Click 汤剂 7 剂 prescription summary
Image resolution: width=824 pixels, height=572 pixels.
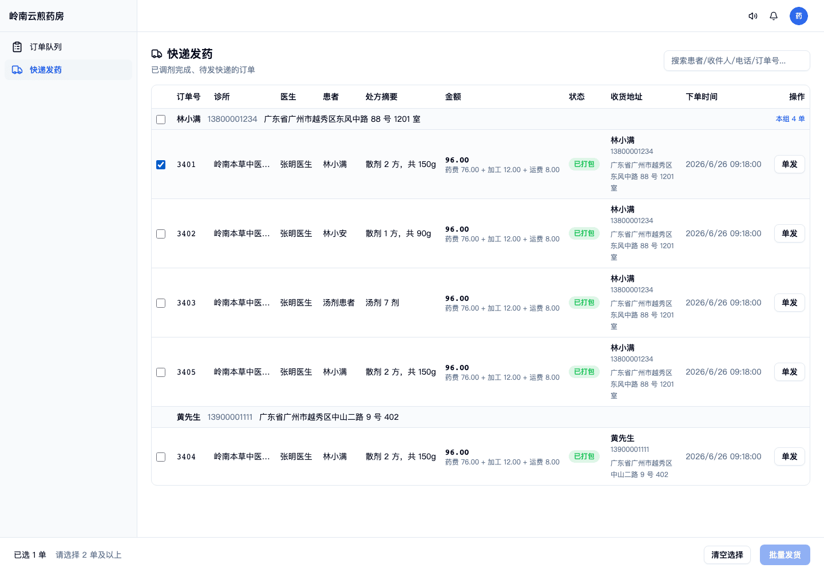382,303
